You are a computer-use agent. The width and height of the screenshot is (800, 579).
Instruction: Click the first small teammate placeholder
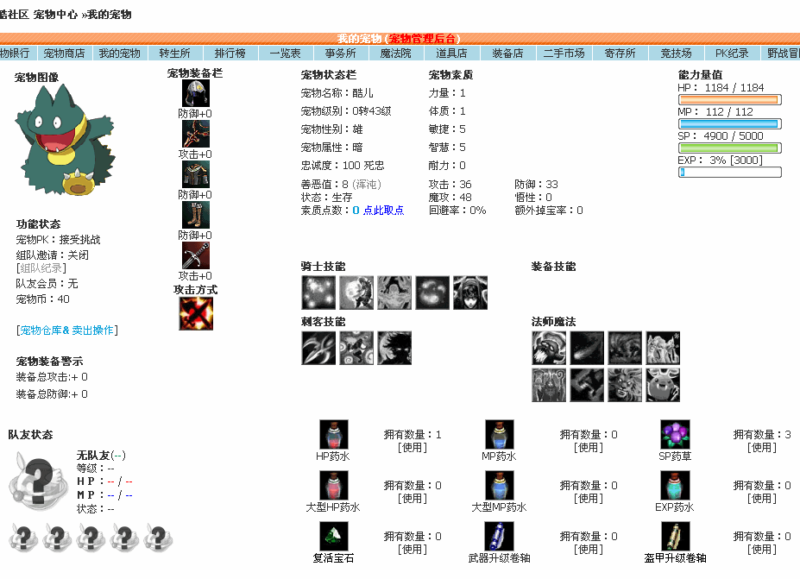click(23, 538)
